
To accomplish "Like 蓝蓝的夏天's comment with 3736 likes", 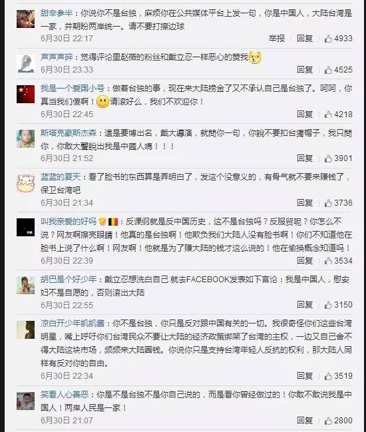I will pos(328,203).
